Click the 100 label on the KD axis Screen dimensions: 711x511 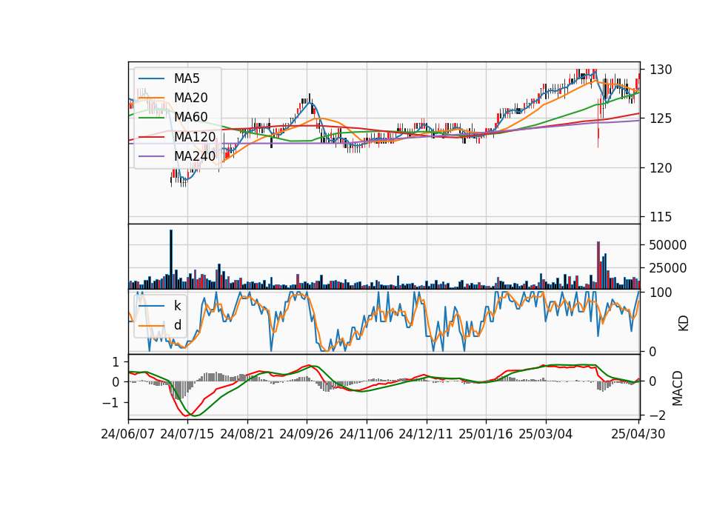tap(661, 293)
